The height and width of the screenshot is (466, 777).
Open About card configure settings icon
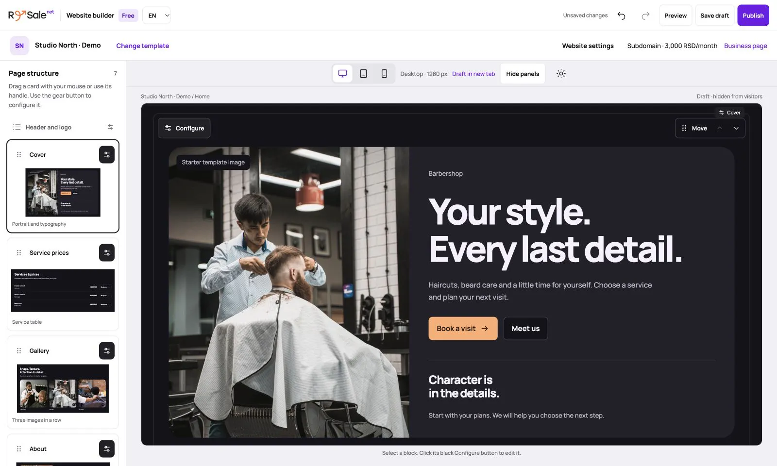click(x=107, y=449)
